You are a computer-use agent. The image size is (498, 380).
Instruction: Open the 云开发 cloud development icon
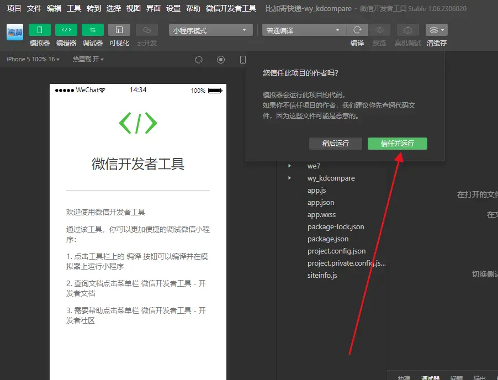147,30
